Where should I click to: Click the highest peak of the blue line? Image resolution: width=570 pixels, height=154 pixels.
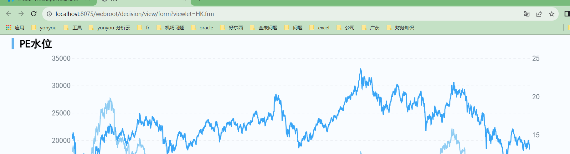[x=361, y=69]
